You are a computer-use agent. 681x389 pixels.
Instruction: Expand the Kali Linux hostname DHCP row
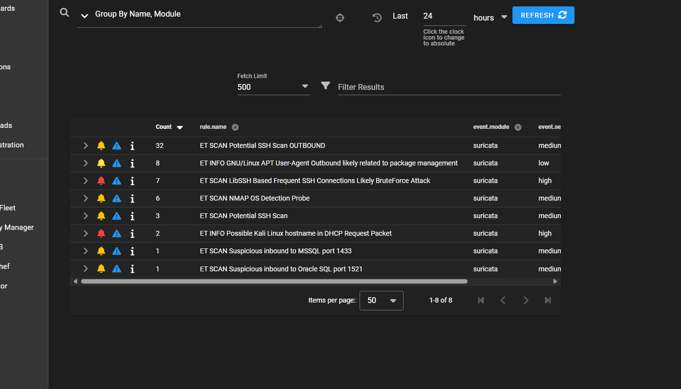(85, 233)
